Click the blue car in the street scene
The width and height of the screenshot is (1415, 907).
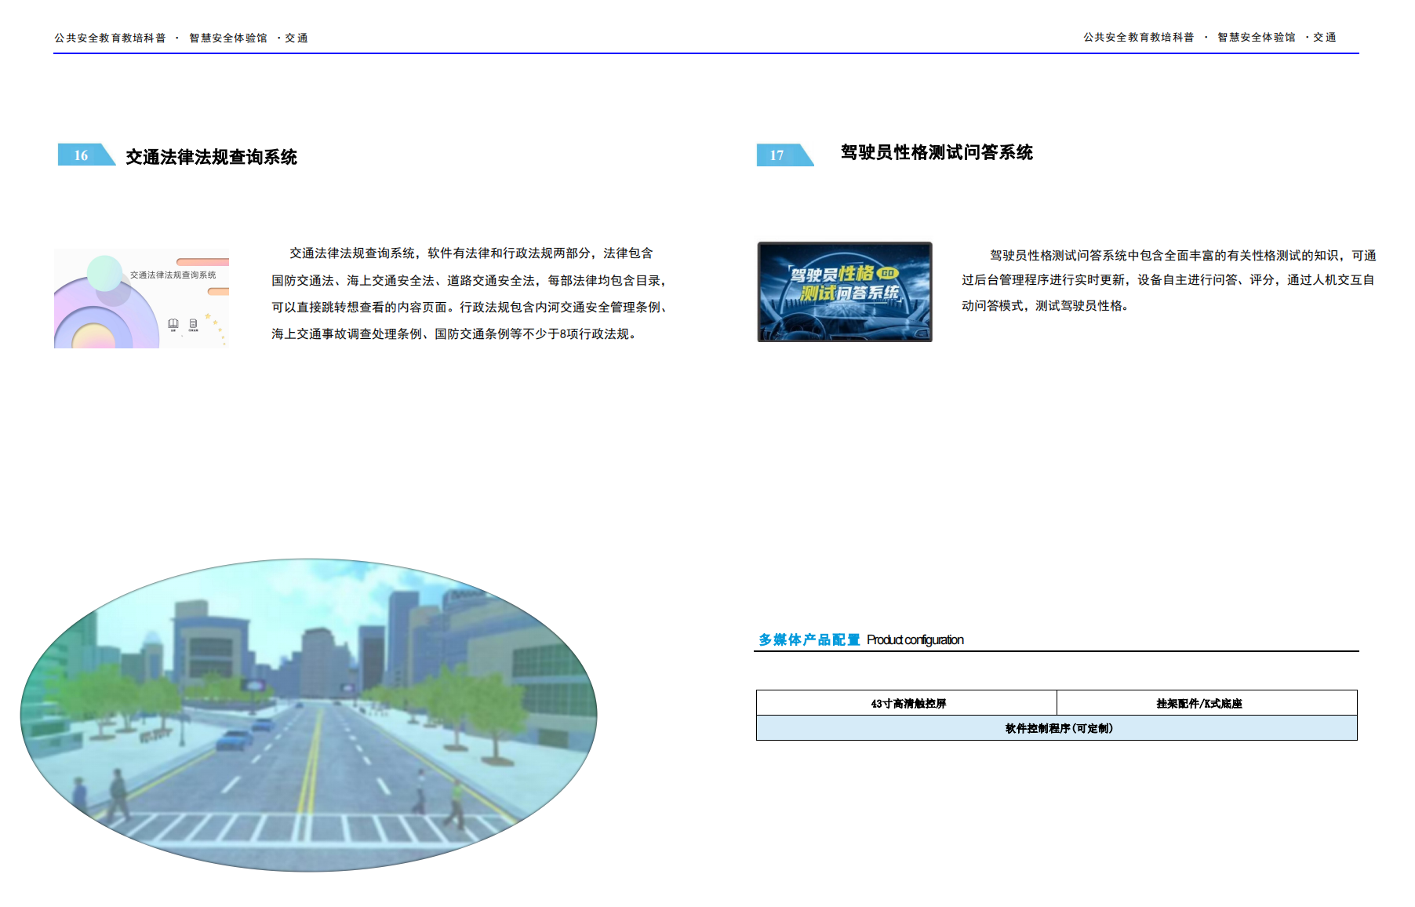coord(233,739)
